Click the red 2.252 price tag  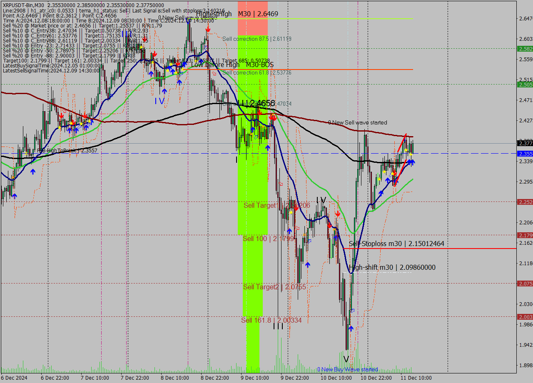pos(525,202)
